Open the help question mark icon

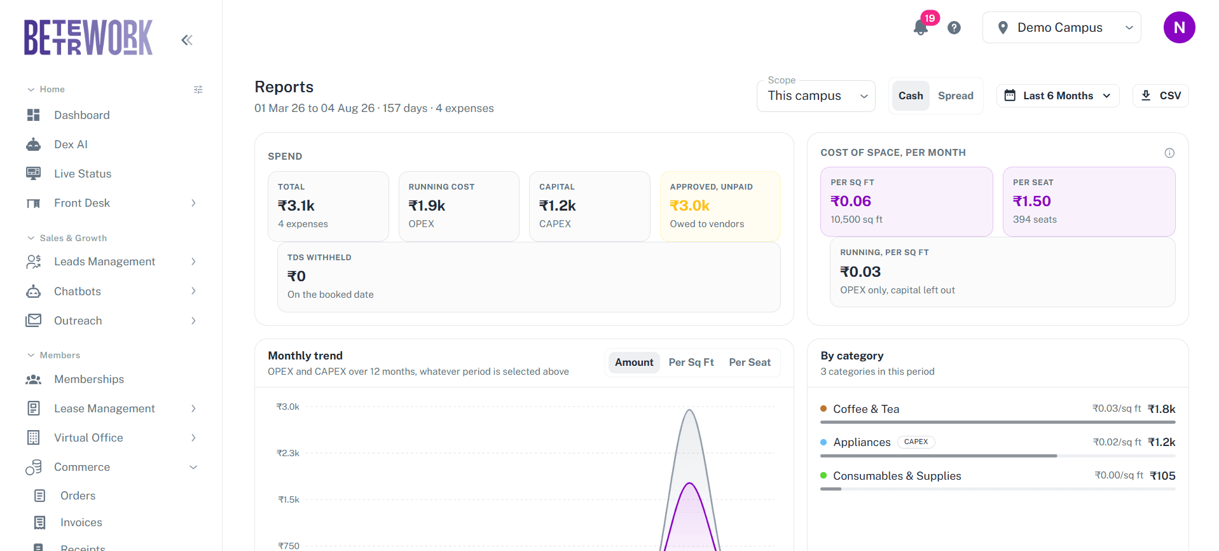click(x=954, y=27)
